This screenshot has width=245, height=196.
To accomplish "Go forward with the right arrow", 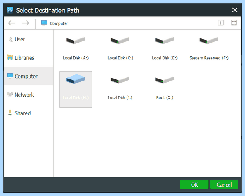I will (x=26, y=23).
